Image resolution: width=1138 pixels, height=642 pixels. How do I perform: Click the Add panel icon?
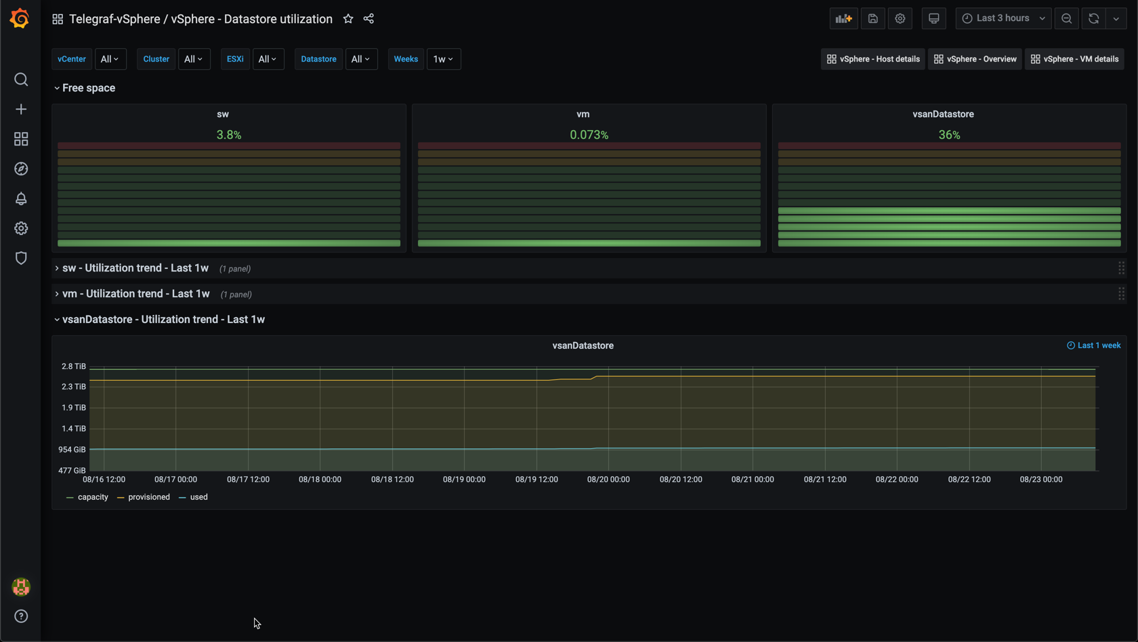click(x=843, y=19)
